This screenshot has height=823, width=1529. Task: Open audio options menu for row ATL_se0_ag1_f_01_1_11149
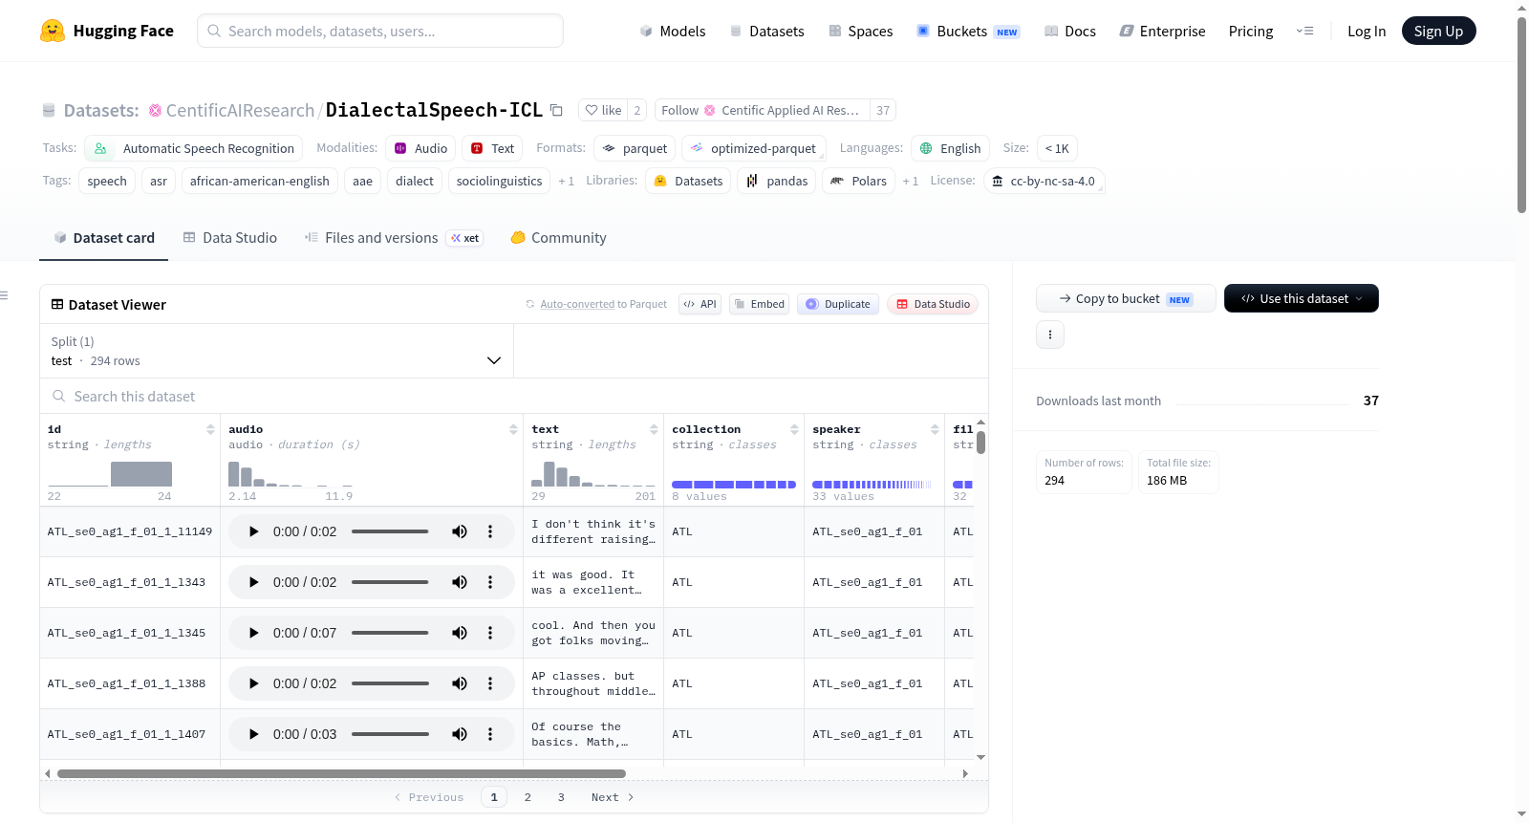coord(490,531)
